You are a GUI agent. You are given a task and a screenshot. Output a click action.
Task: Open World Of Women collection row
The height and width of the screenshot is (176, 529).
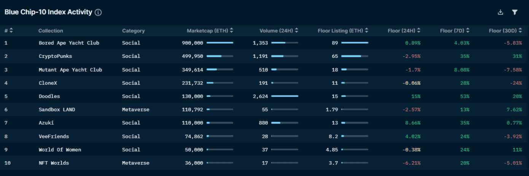pos(264,150)
